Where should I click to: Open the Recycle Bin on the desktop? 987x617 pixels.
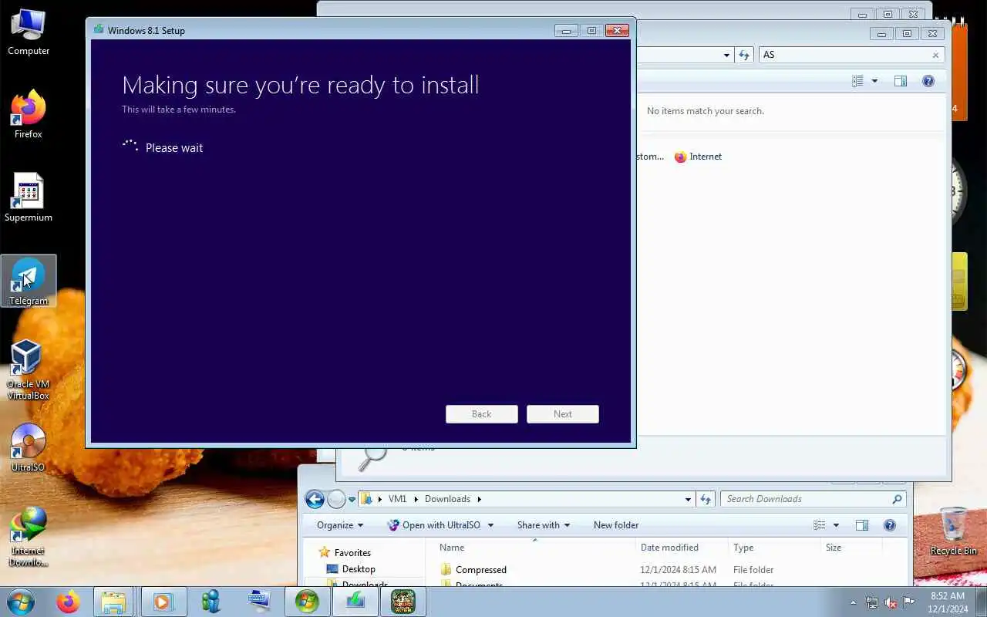click(953, 531)
